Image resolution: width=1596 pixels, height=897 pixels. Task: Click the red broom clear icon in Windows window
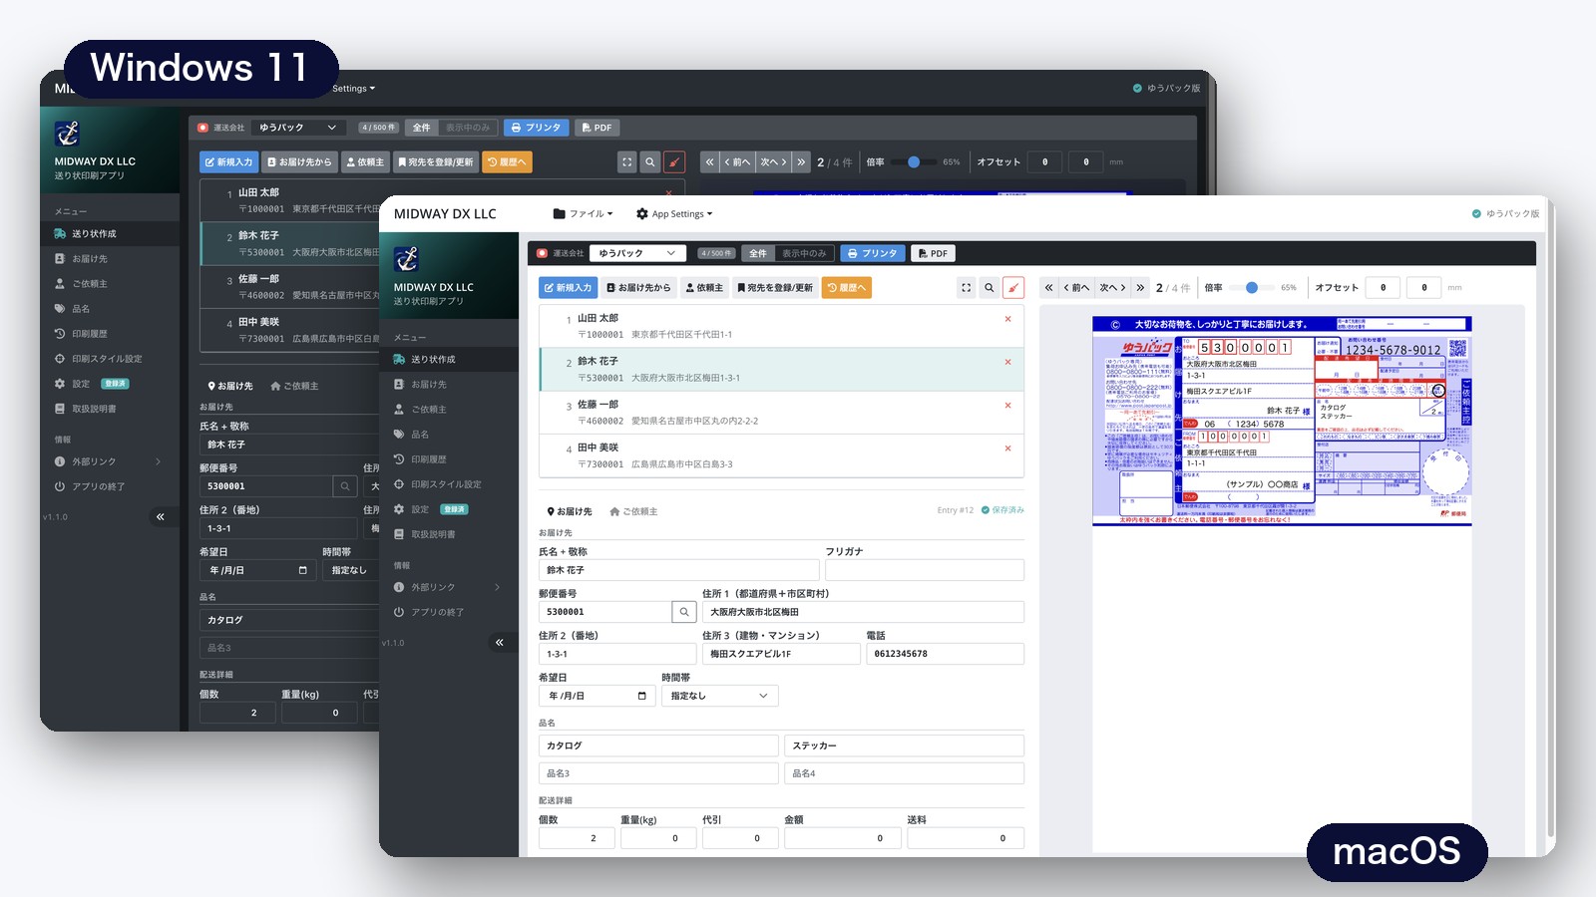(674, 161)
